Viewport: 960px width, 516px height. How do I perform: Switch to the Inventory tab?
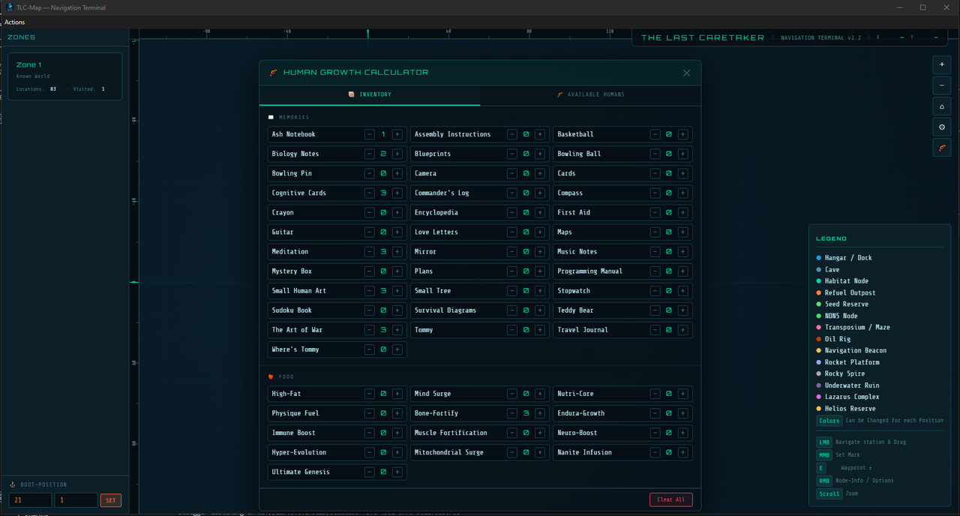click(x=370, y=94)
